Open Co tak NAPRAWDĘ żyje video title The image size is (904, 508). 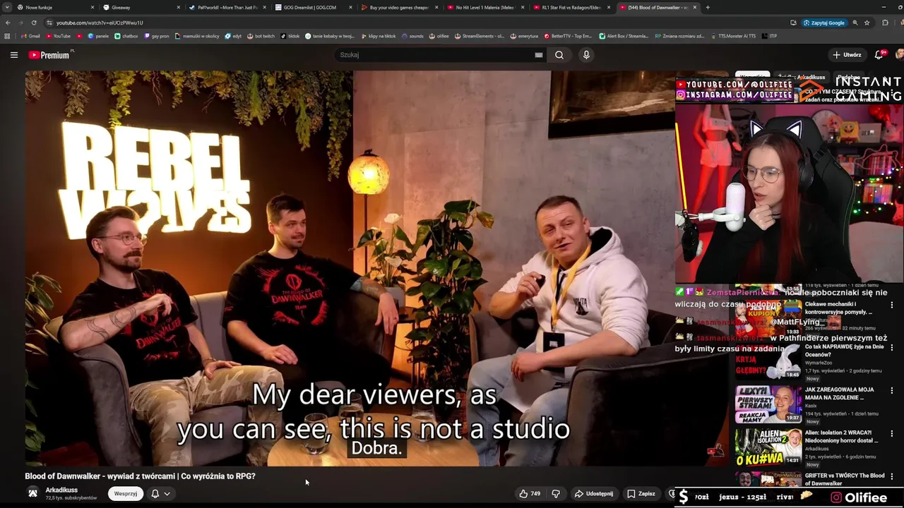846,351
